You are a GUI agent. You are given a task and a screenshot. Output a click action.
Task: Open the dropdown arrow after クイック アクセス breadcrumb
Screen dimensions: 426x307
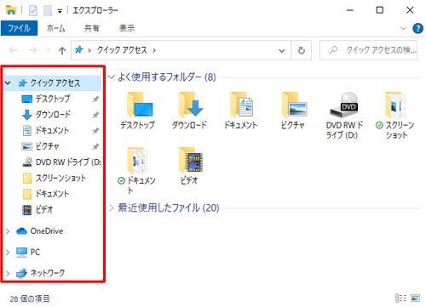[154, 50]
